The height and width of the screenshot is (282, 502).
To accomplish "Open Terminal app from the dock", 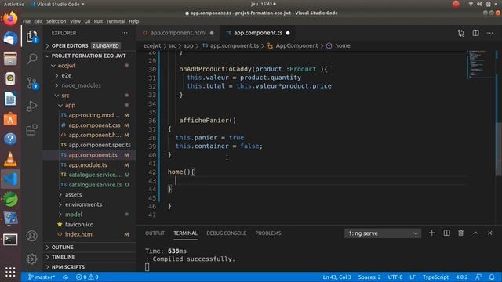I will click(10, 239).
